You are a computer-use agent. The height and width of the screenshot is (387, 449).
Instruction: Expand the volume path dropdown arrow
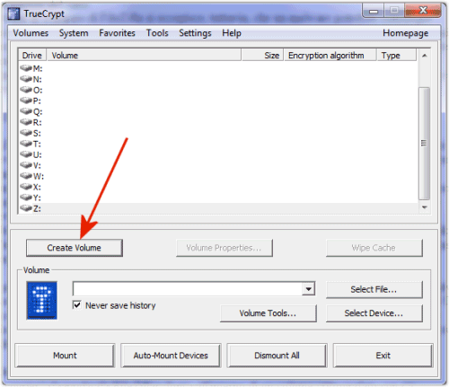[308, 289]
